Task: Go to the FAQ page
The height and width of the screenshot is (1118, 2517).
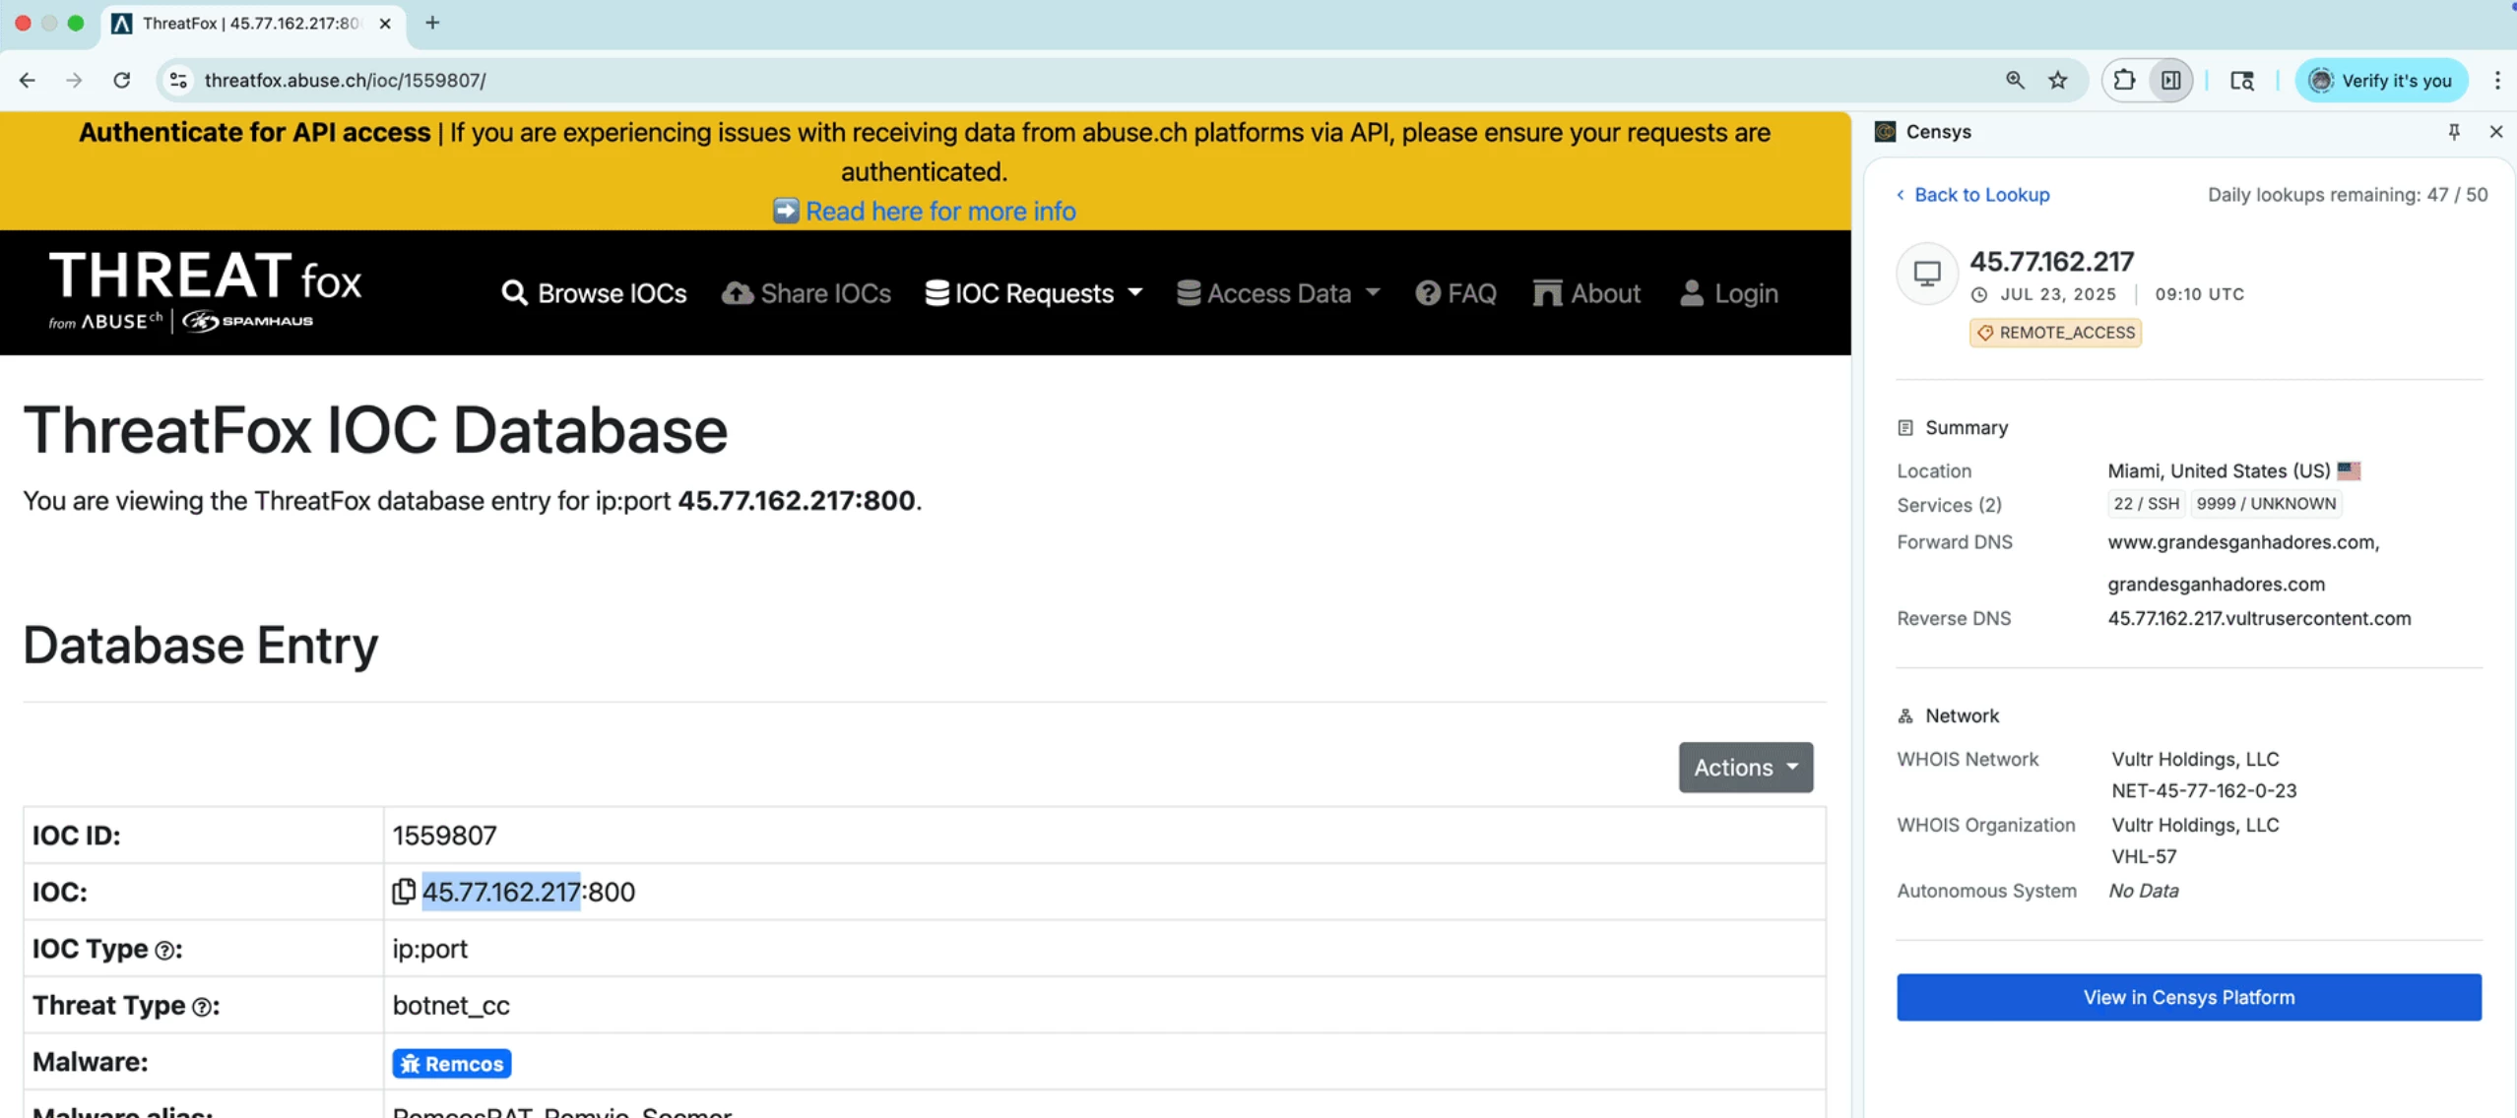Action: [x=1456, y=293]
